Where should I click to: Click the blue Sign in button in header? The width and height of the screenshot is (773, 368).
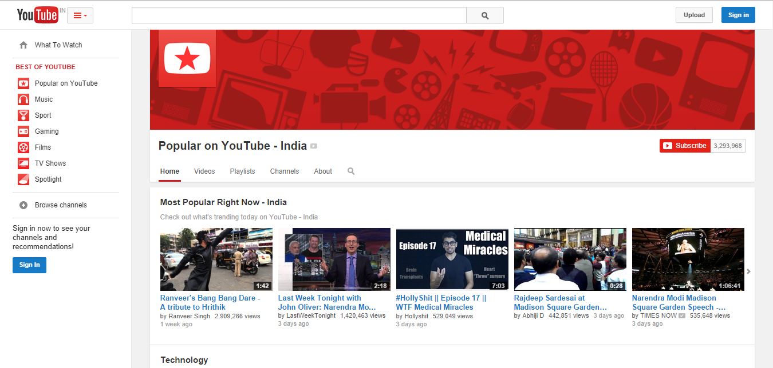click(x=738, y=15)
